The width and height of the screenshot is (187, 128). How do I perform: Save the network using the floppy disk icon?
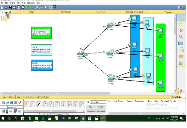point(10,7)
